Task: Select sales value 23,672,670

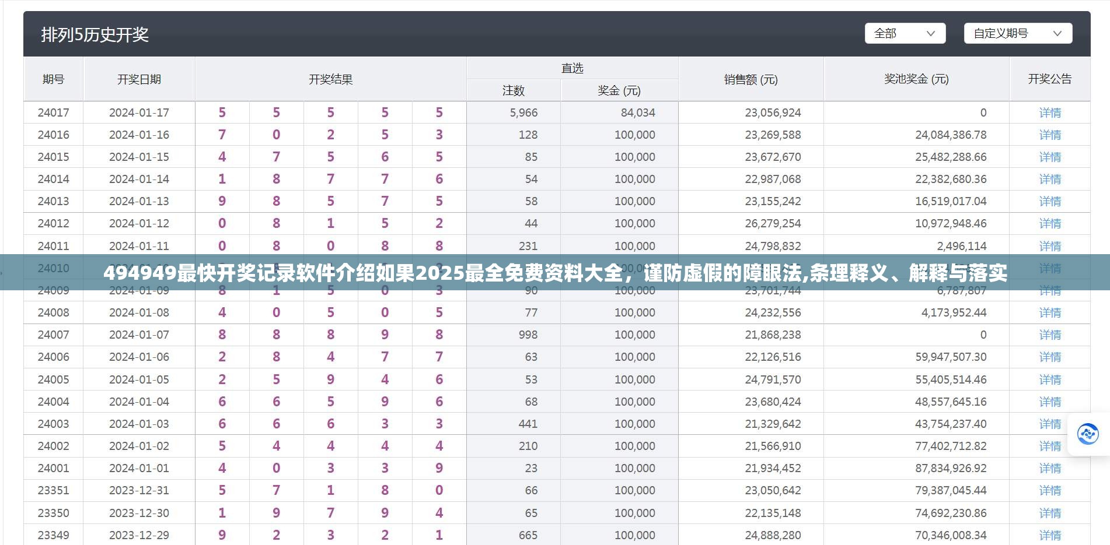Action: pyautogui.click(x=773, y=157)
